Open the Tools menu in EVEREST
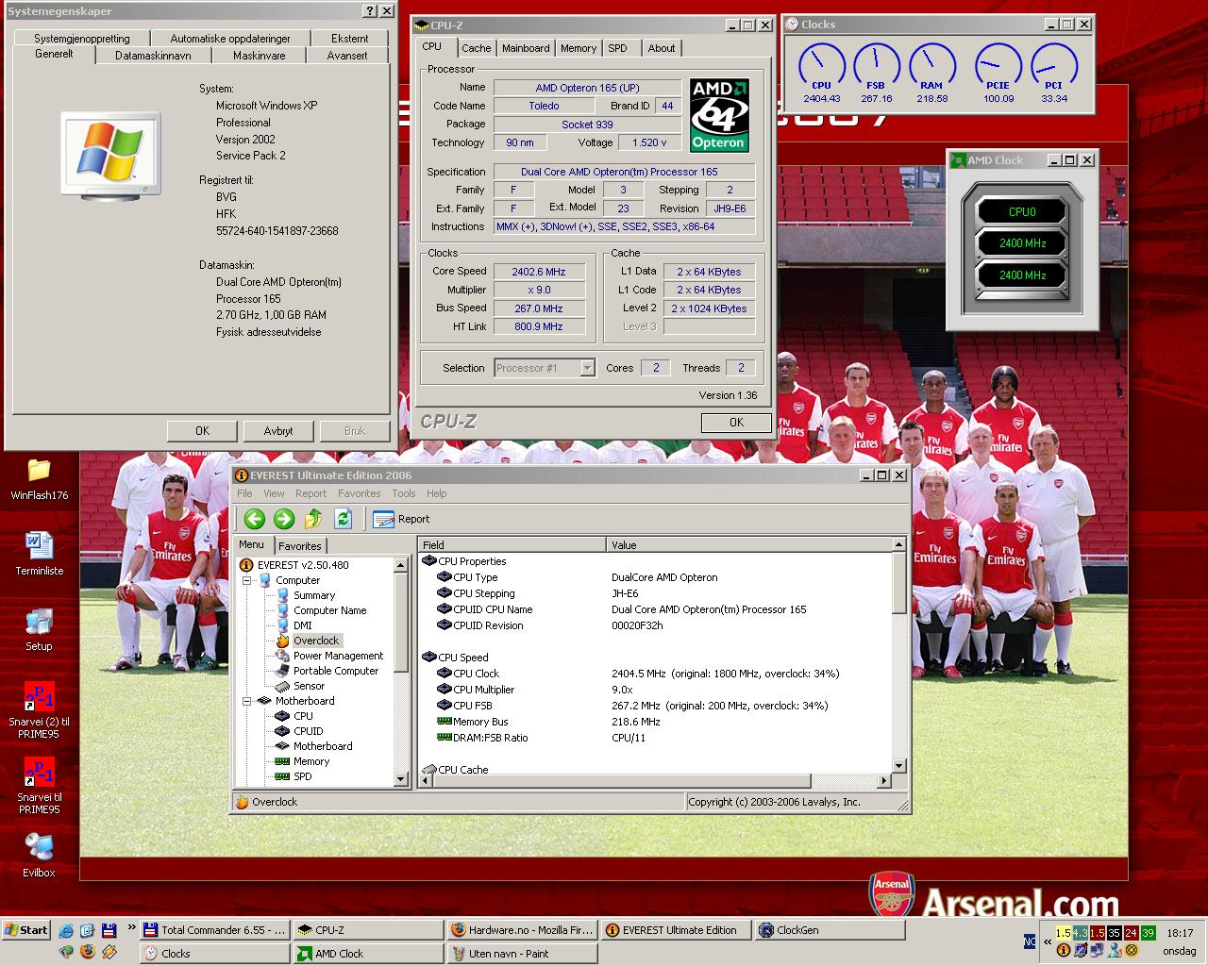 tap(404, 493)
